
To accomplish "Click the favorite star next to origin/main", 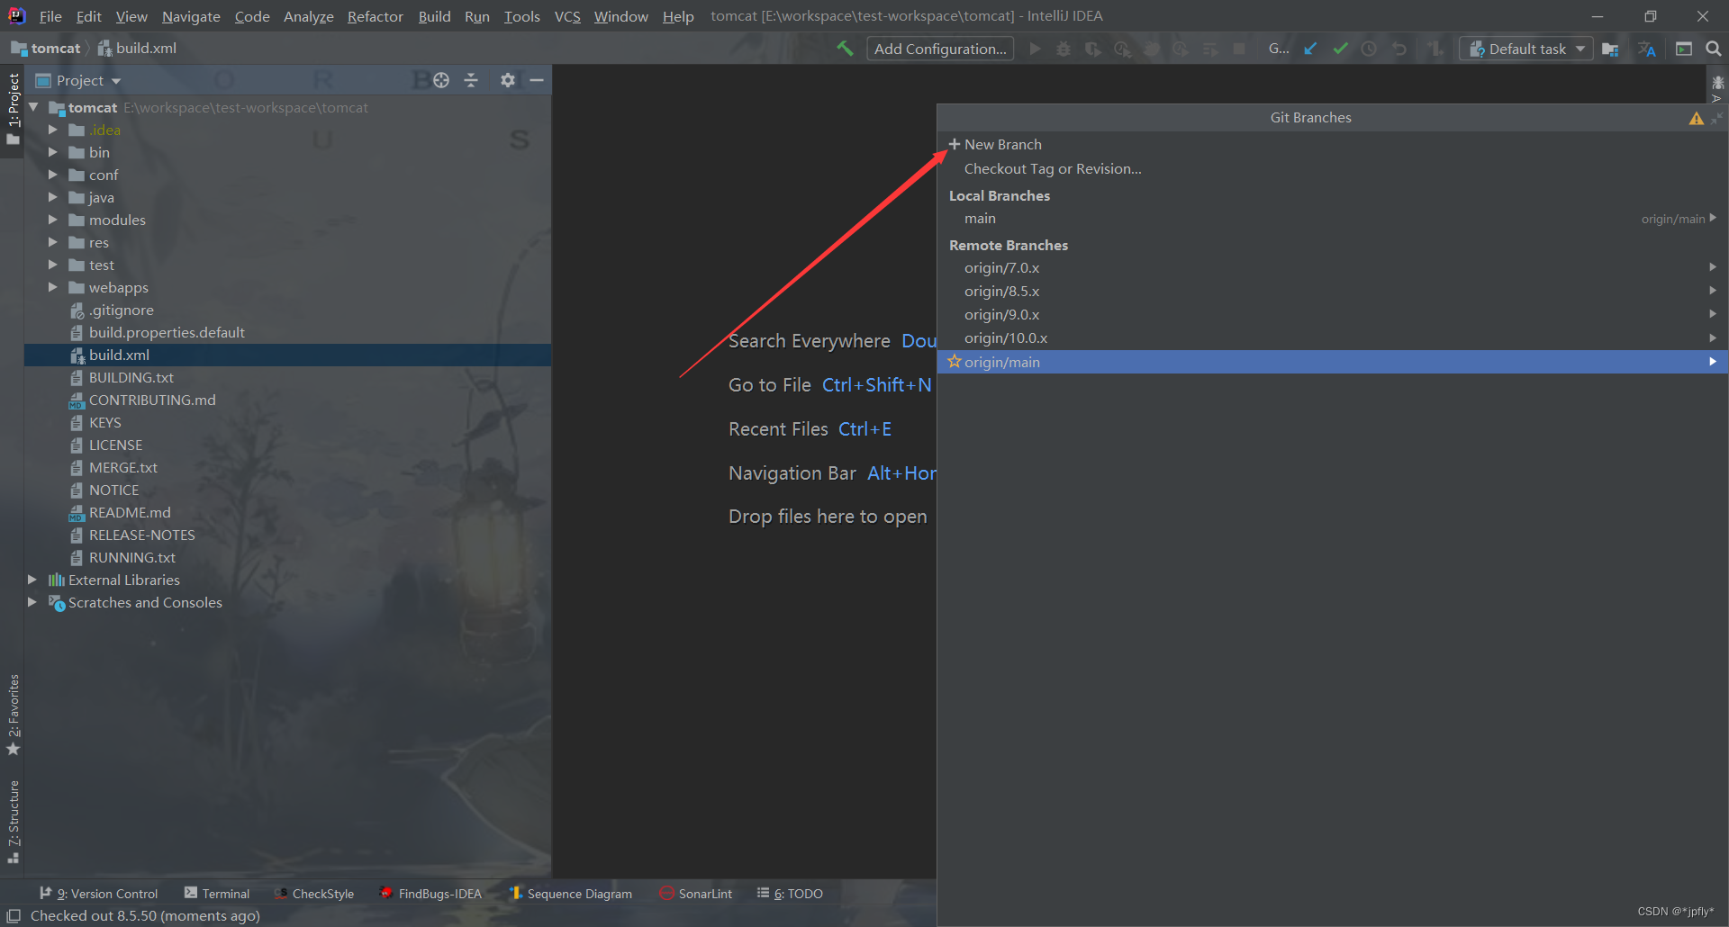I will (x=955, y=361).
